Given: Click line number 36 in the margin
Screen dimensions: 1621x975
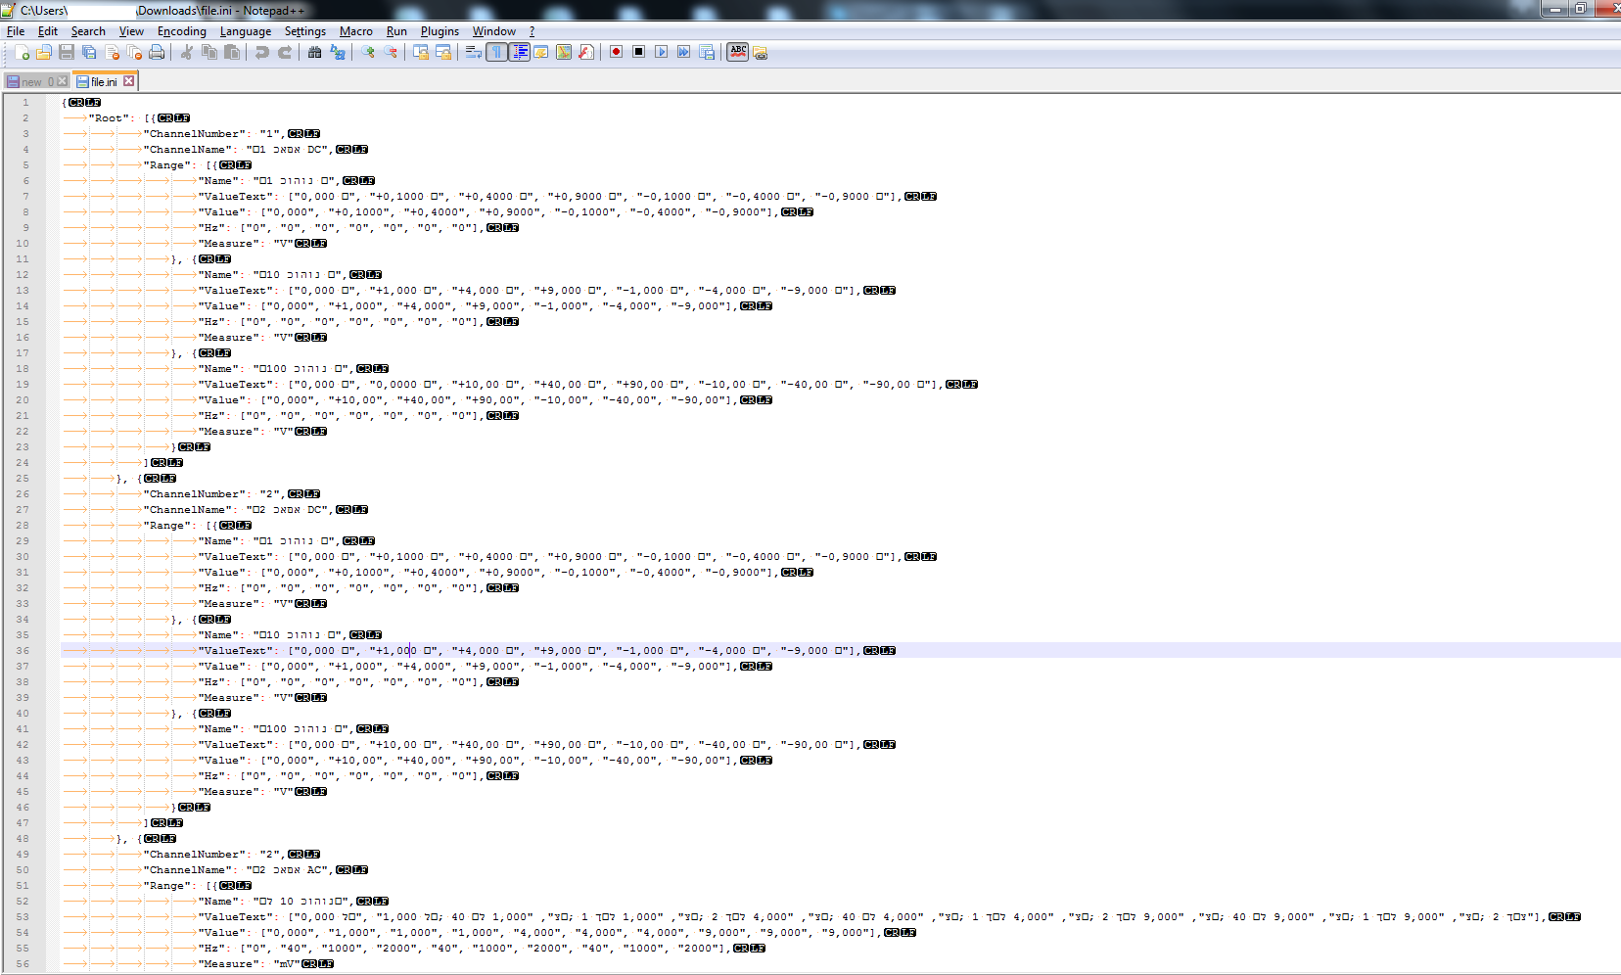Looking at the screenshot, I should (x=22, y=650).
